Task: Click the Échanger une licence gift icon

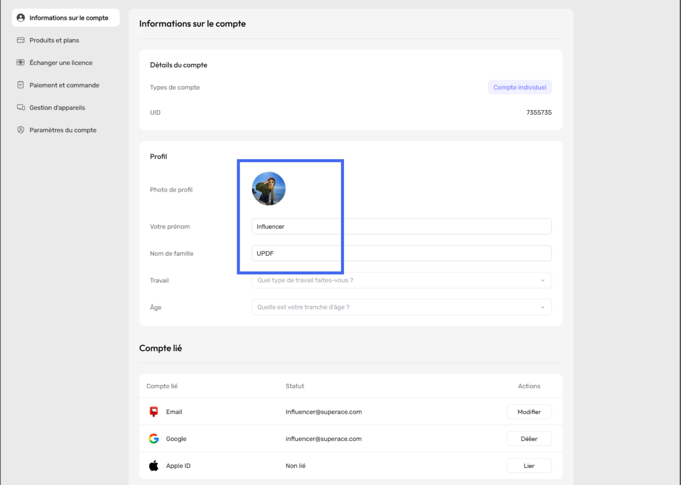Action: (20, 62)
